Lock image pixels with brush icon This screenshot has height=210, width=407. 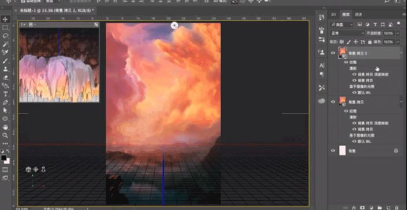pos(349,42)
